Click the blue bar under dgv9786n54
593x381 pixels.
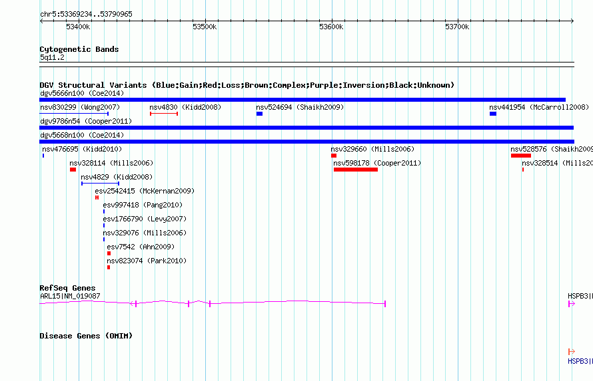(306, 128)
